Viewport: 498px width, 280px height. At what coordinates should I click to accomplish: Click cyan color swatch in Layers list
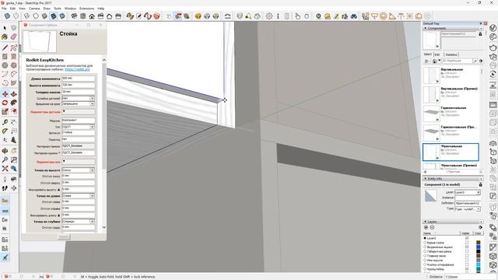(479, 264)
